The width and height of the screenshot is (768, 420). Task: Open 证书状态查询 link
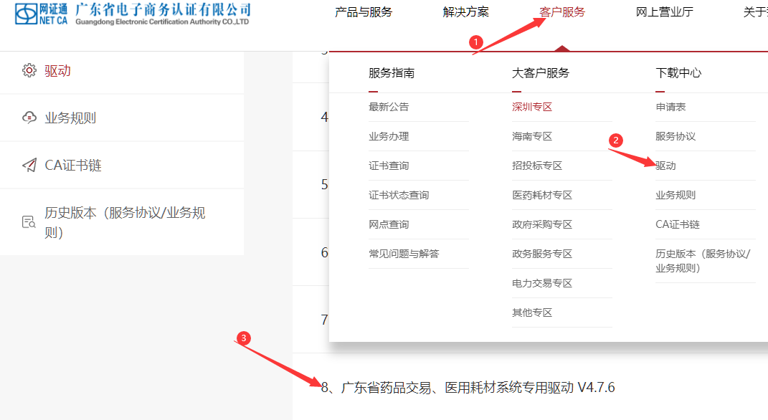(x=399, y=195)
